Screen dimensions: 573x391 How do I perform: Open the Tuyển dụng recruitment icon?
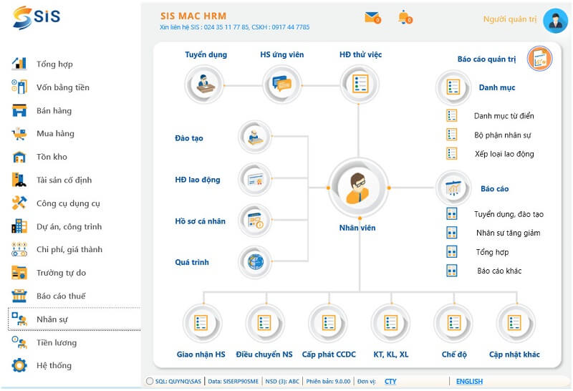[204, 85]
